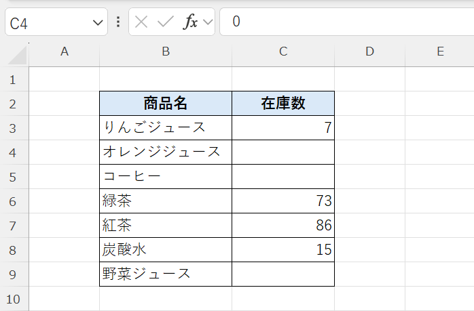474x311 pixels.
Task: Click the Enter checkmark icon in formula bar
Action: coord(165,22)
